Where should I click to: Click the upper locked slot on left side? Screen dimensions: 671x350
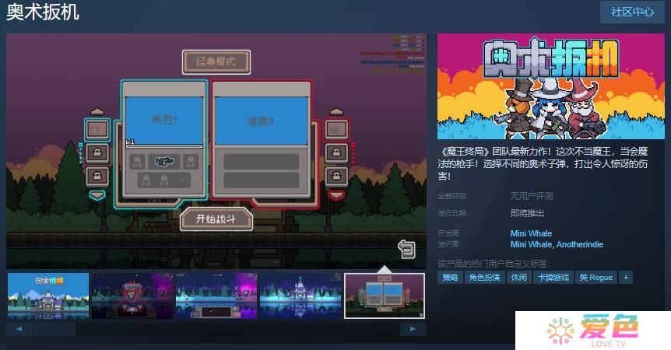click(97, 152)
